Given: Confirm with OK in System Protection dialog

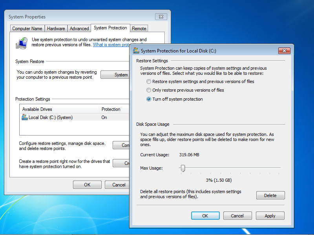Looking at the screenshot, I should click(x=205, y=216).
